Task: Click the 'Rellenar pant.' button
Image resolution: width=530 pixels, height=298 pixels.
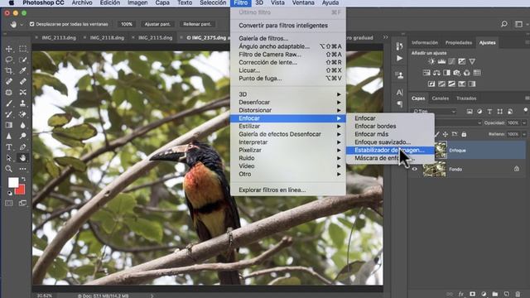Action: (x=197, y=24)
